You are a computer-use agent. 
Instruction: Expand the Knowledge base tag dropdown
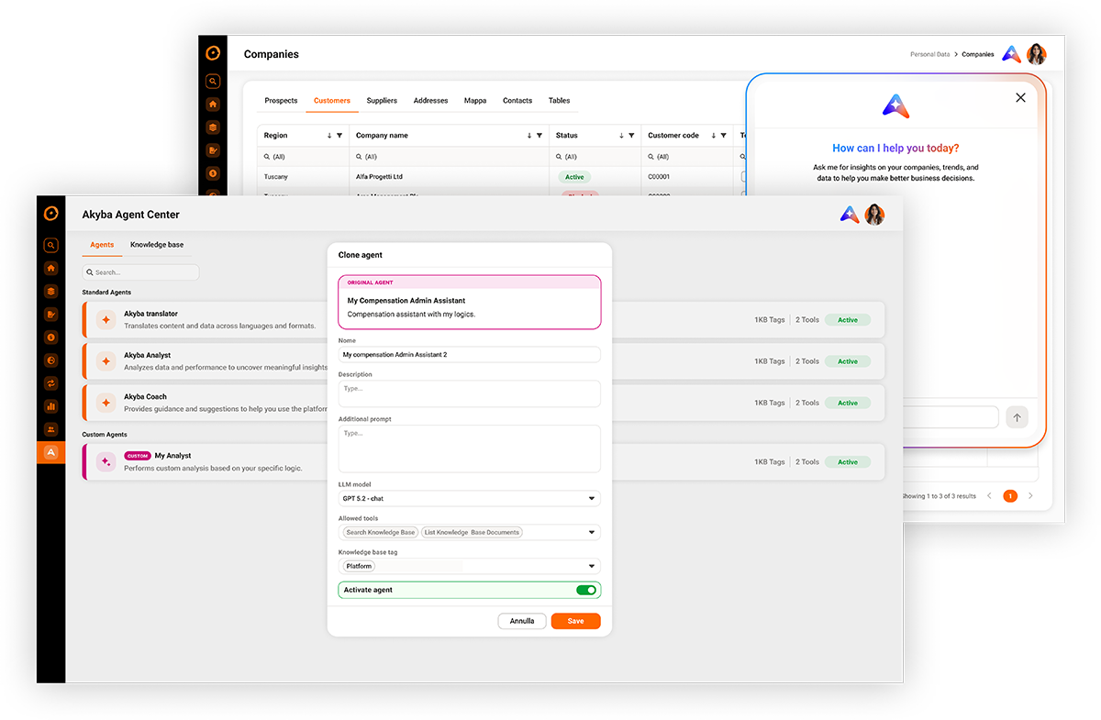(592, 566)
